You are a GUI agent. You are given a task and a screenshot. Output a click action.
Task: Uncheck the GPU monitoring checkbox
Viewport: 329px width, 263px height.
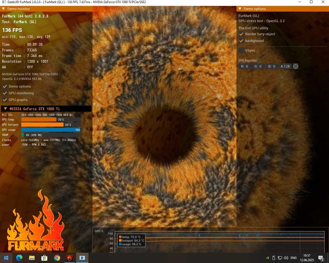point(5,93)
